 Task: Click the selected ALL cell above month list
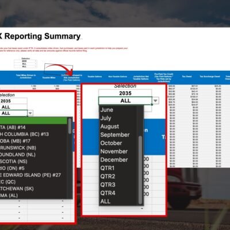click(125, 101)
